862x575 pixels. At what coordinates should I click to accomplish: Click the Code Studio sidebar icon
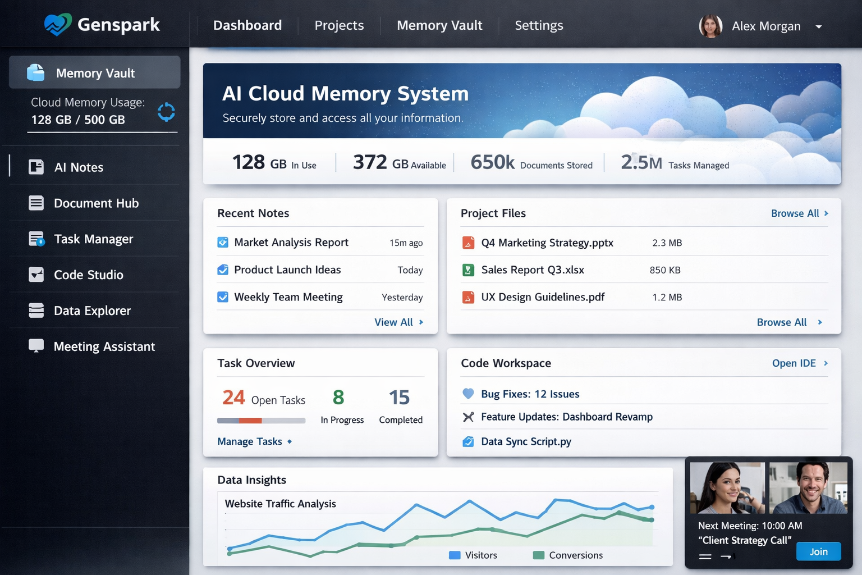pyautogui.click(x=36, y=275)
